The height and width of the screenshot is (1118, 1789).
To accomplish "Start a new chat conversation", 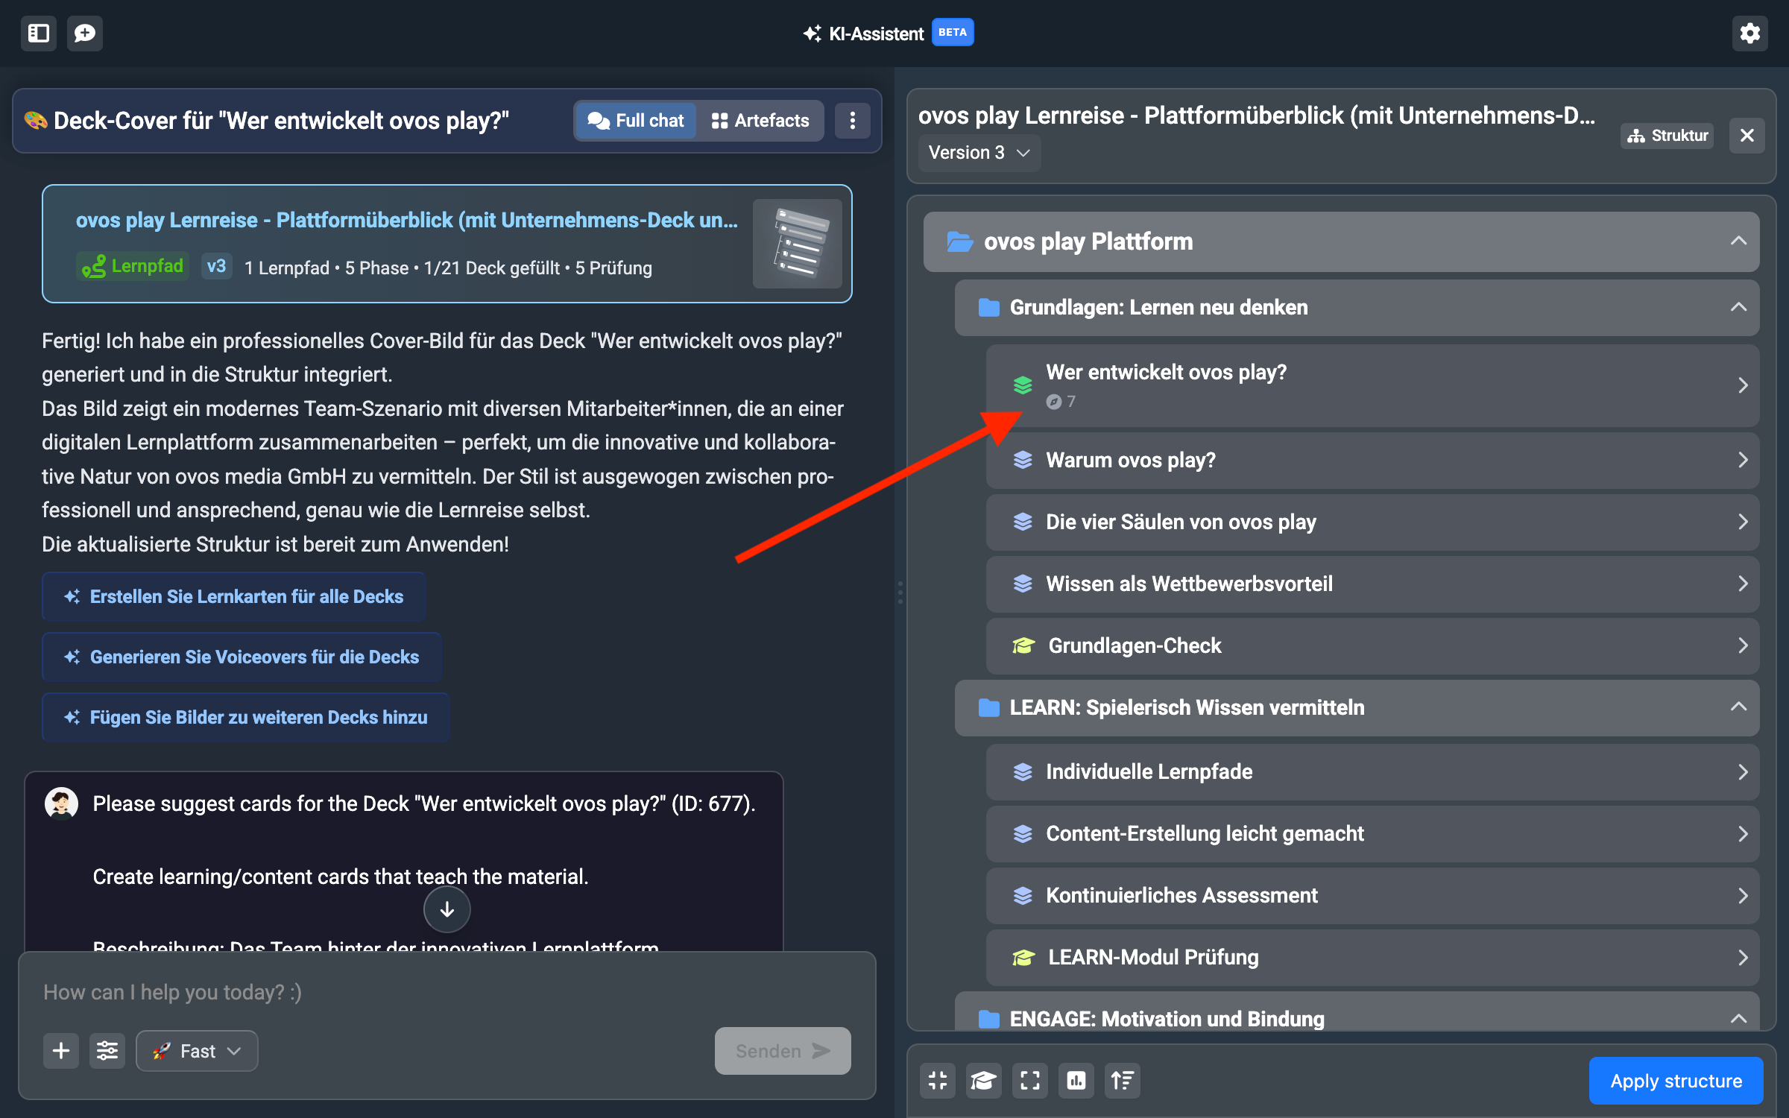I will click(85, 34).
